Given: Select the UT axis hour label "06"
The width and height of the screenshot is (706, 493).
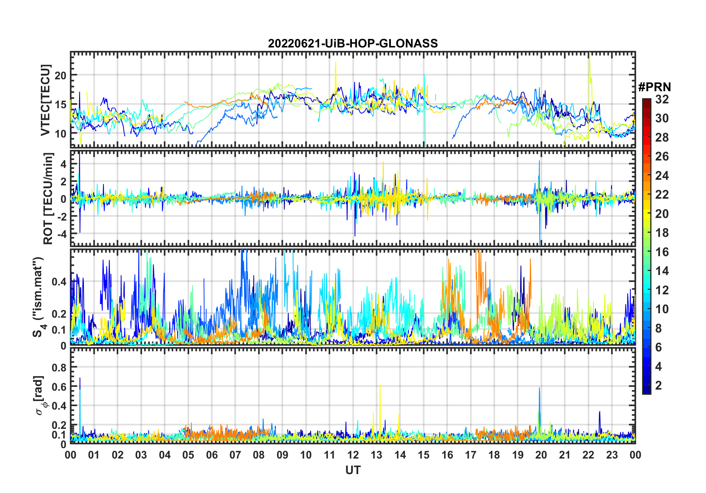Looking at the screenshot, I should point(212,455).
